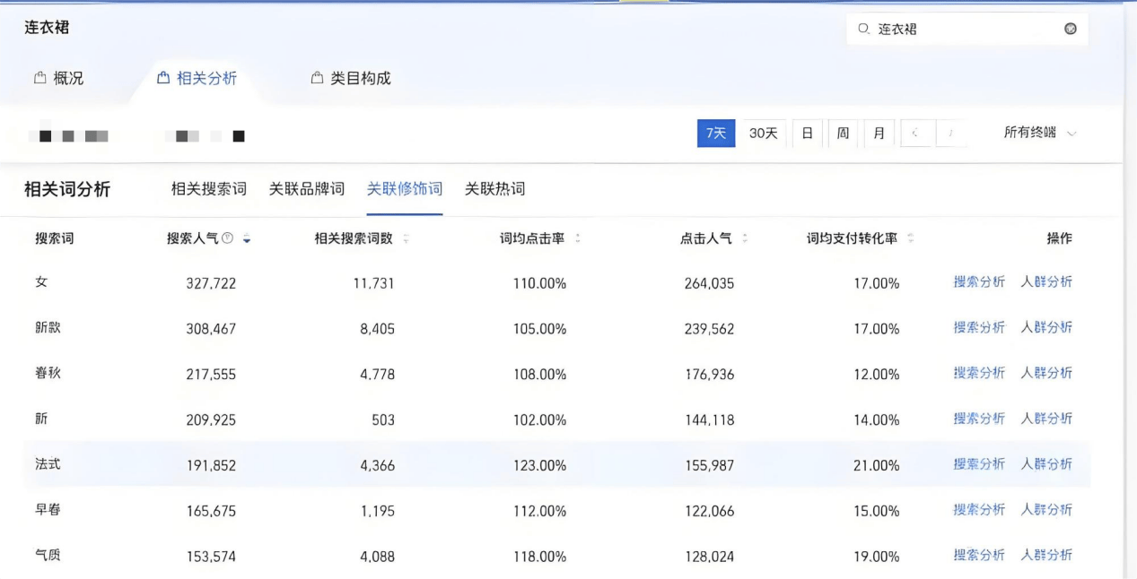Select 周 time granularity

[843, 133]
